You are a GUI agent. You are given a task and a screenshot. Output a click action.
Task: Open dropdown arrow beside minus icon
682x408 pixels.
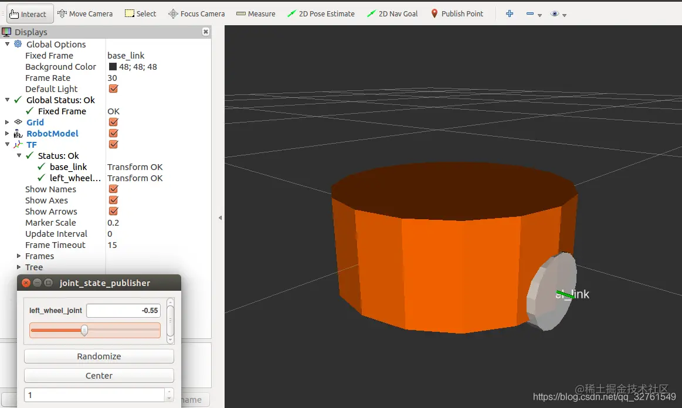tap(540, 15)
